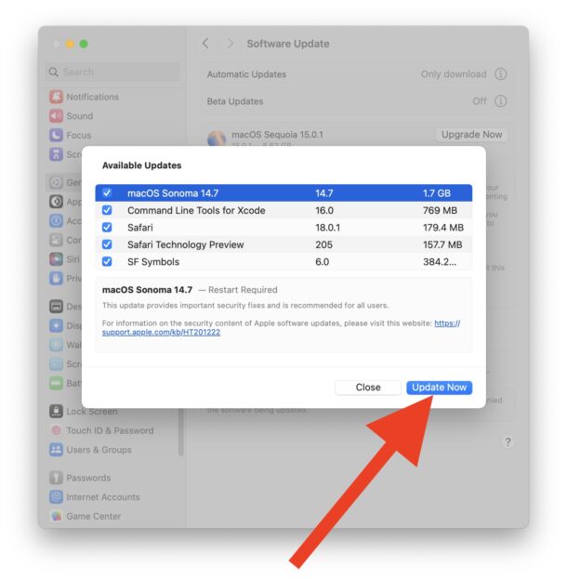Open Notifications icon in sidebar
Screen dimensions: 567x579
56,97
